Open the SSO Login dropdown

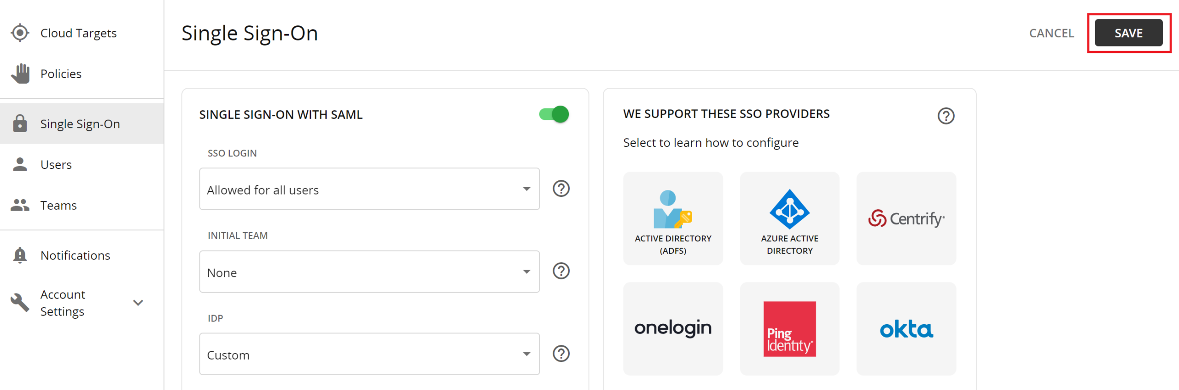point(369,189)
